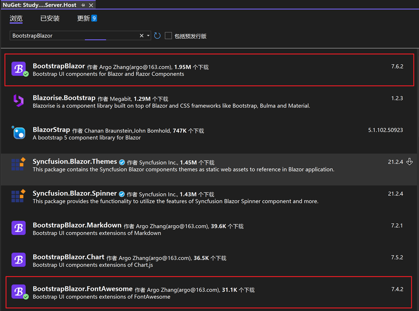The image size is (419, 311).
Task: Click description 'Bootstrap UI components extensions of Markdown'
Action: pos(97,233)
